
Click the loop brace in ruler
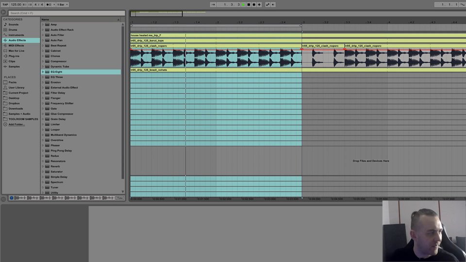216,26
